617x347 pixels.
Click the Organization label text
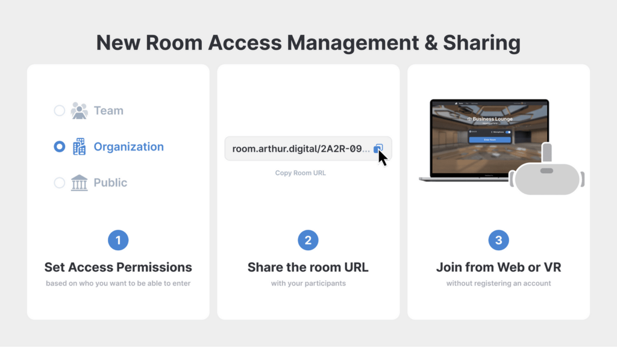pos(129,147)
